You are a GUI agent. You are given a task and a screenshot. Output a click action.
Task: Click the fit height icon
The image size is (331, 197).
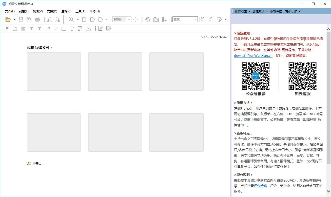[x=92, y=19]
